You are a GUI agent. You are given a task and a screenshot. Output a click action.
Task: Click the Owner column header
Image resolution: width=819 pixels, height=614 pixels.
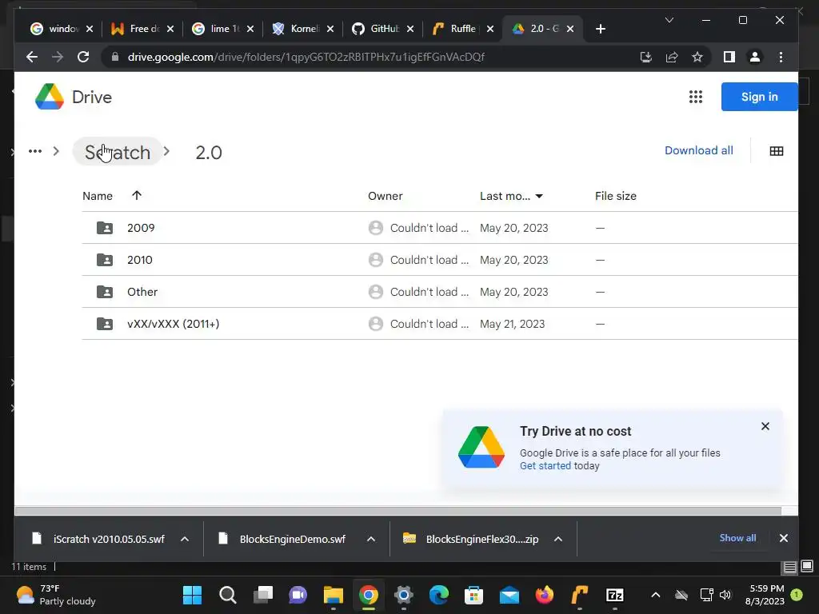[x=385, y=196]
